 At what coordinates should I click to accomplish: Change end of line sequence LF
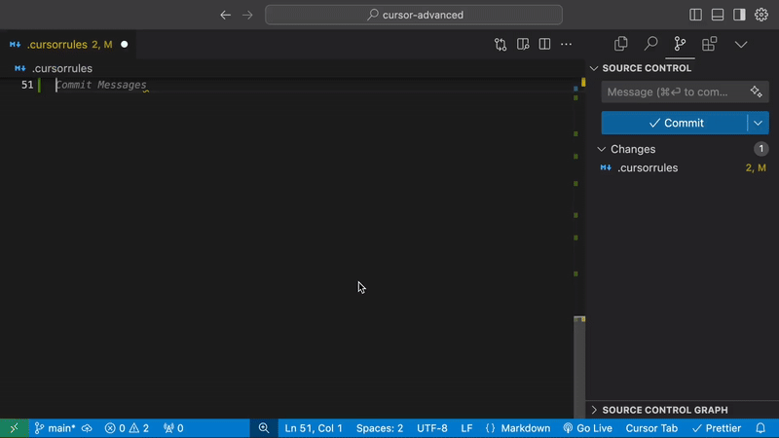[466, 428]
